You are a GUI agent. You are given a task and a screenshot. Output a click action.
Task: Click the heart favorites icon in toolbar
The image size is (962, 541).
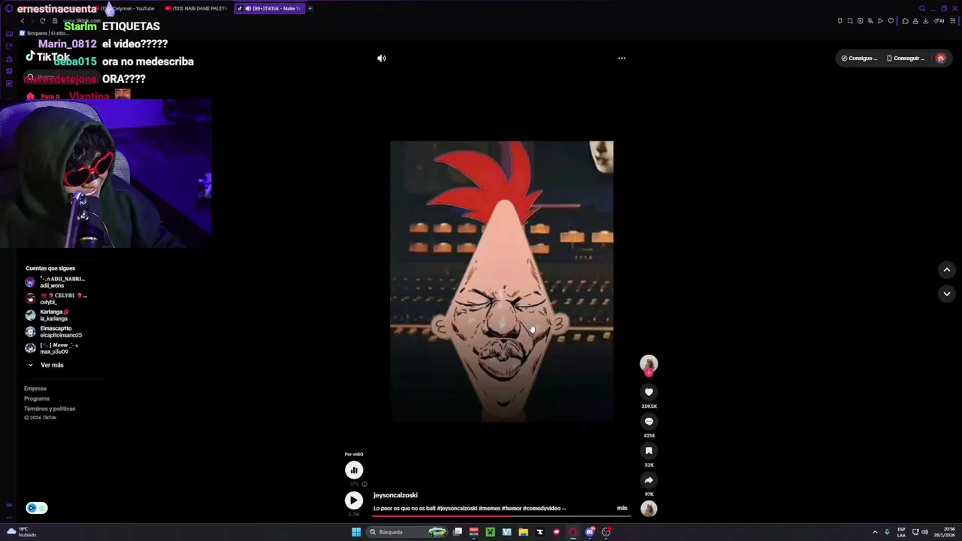point(891,21)
